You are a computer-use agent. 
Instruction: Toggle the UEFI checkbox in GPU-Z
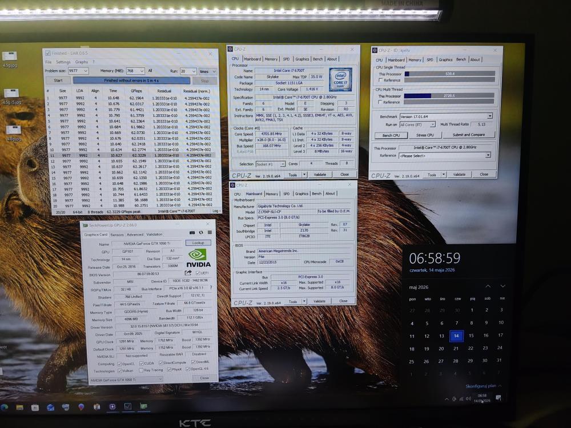tap(198, 273)
